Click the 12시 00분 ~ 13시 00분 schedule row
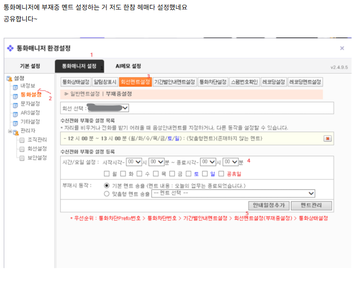361x288 pixels. 197,138
